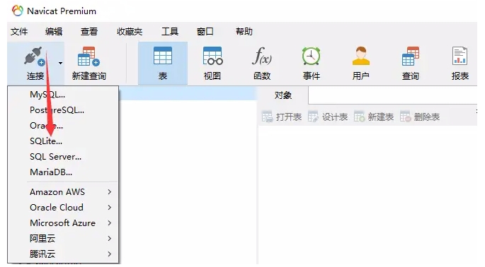
Task: Open the 窗口 menu
Action: click(x=205, y=32)
